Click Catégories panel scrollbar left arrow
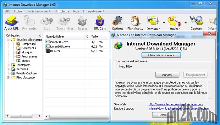Image resolution: width=220 pixels, height=125 pixels. (7, 116)
